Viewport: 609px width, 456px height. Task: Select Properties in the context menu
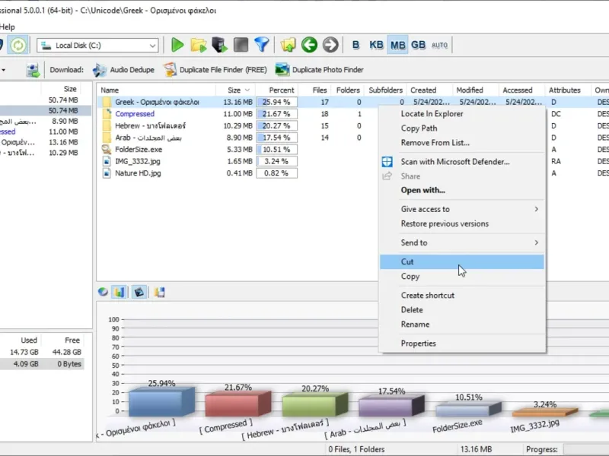419,344
